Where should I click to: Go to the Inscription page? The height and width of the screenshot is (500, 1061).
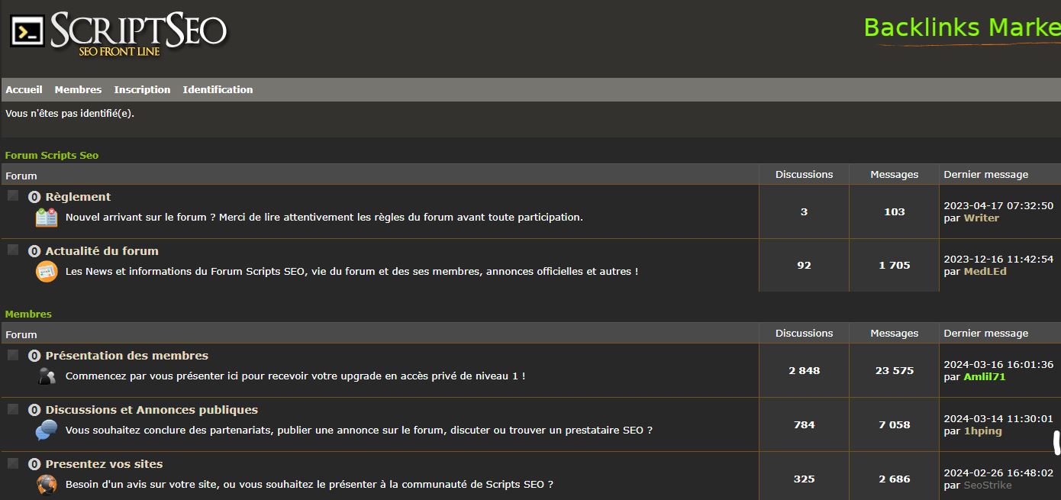(x=142, y=89)
